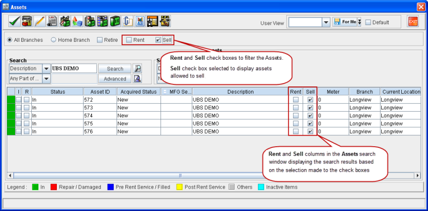
Task: Click the empty field beside Any Part of...
Action: [x=74, y=79]
